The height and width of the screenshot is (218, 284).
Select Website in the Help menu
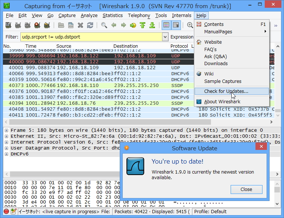(x=232, y=42)
